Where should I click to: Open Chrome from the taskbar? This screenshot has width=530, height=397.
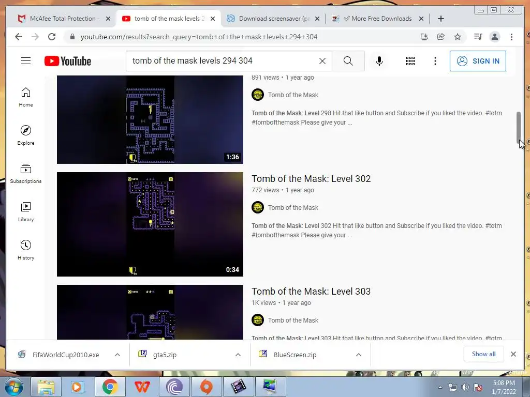click(110, 387)
